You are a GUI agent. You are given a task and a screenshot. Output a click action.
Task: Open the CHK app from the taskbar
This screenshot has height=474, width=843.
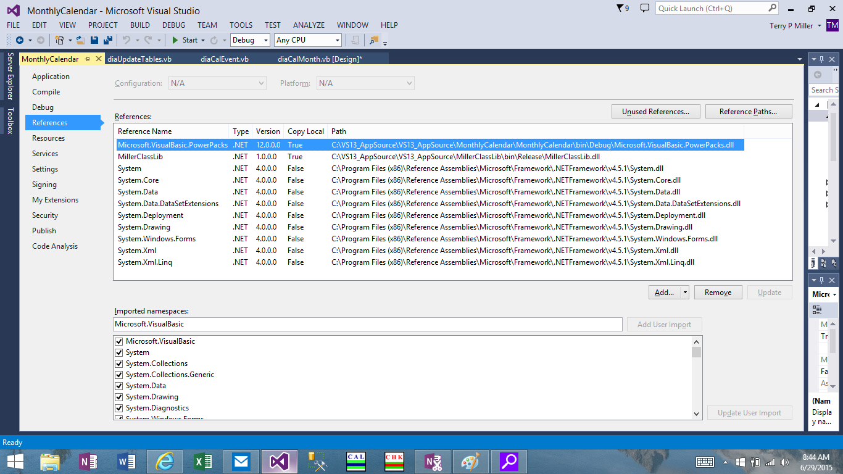pyautogui.click(x=394, y=462)
